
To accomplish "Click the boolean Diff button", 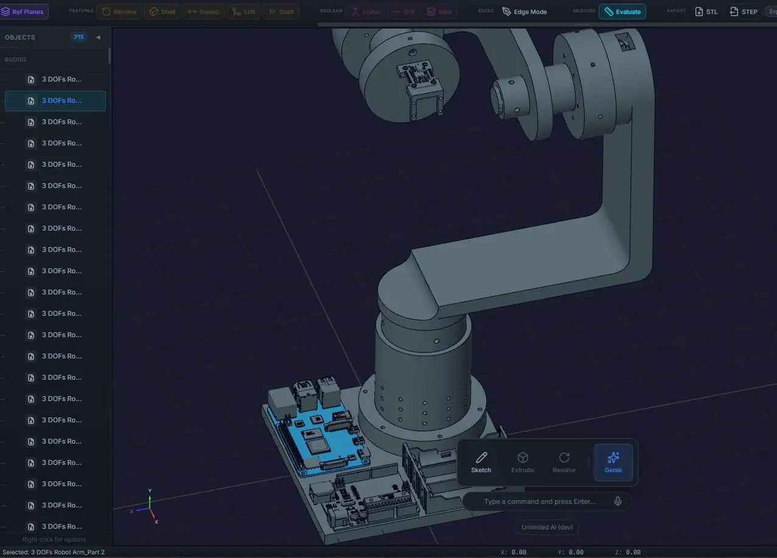I will tap(404, 12).
